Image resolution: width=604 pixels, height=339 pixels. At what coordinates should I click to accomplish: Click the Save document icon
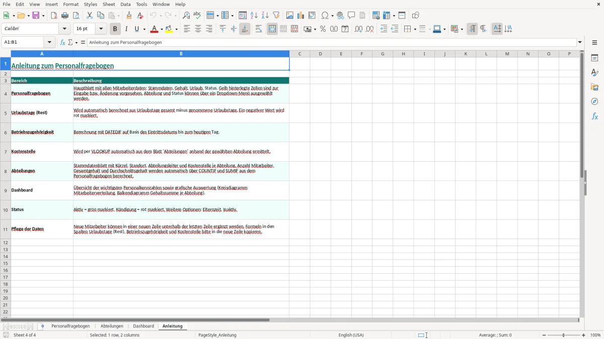click(x=36, y=16)
